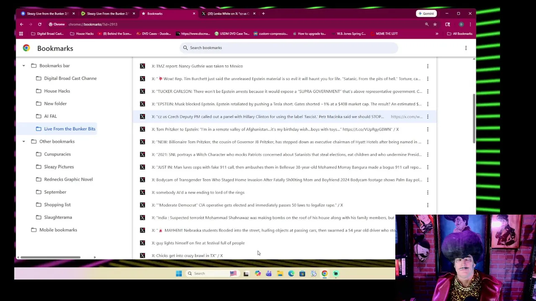The height and width of the screenshot is (301, 536).
Task: Select Shopping list folder
Action: [53, 204]
